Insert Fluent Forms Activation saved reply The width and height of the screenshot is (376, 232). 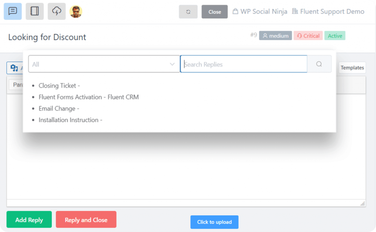coord(89,97)
